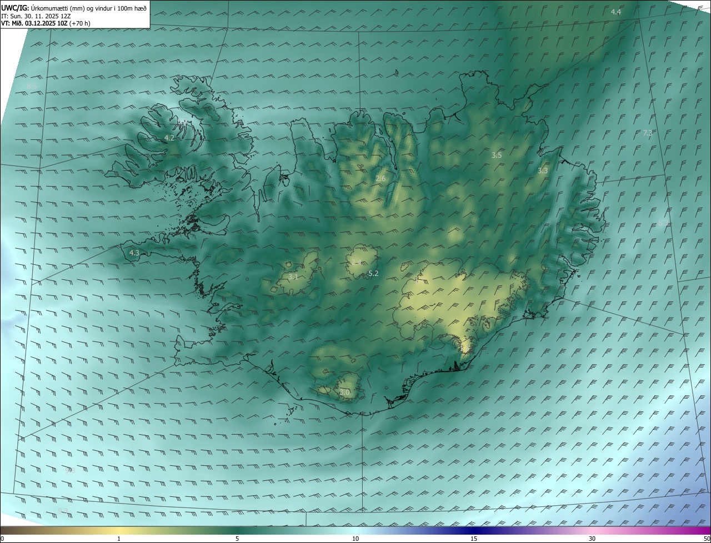
Task: Click the 10 tick on the color scale
Action: pyautogui.click(x=355, y=539)
